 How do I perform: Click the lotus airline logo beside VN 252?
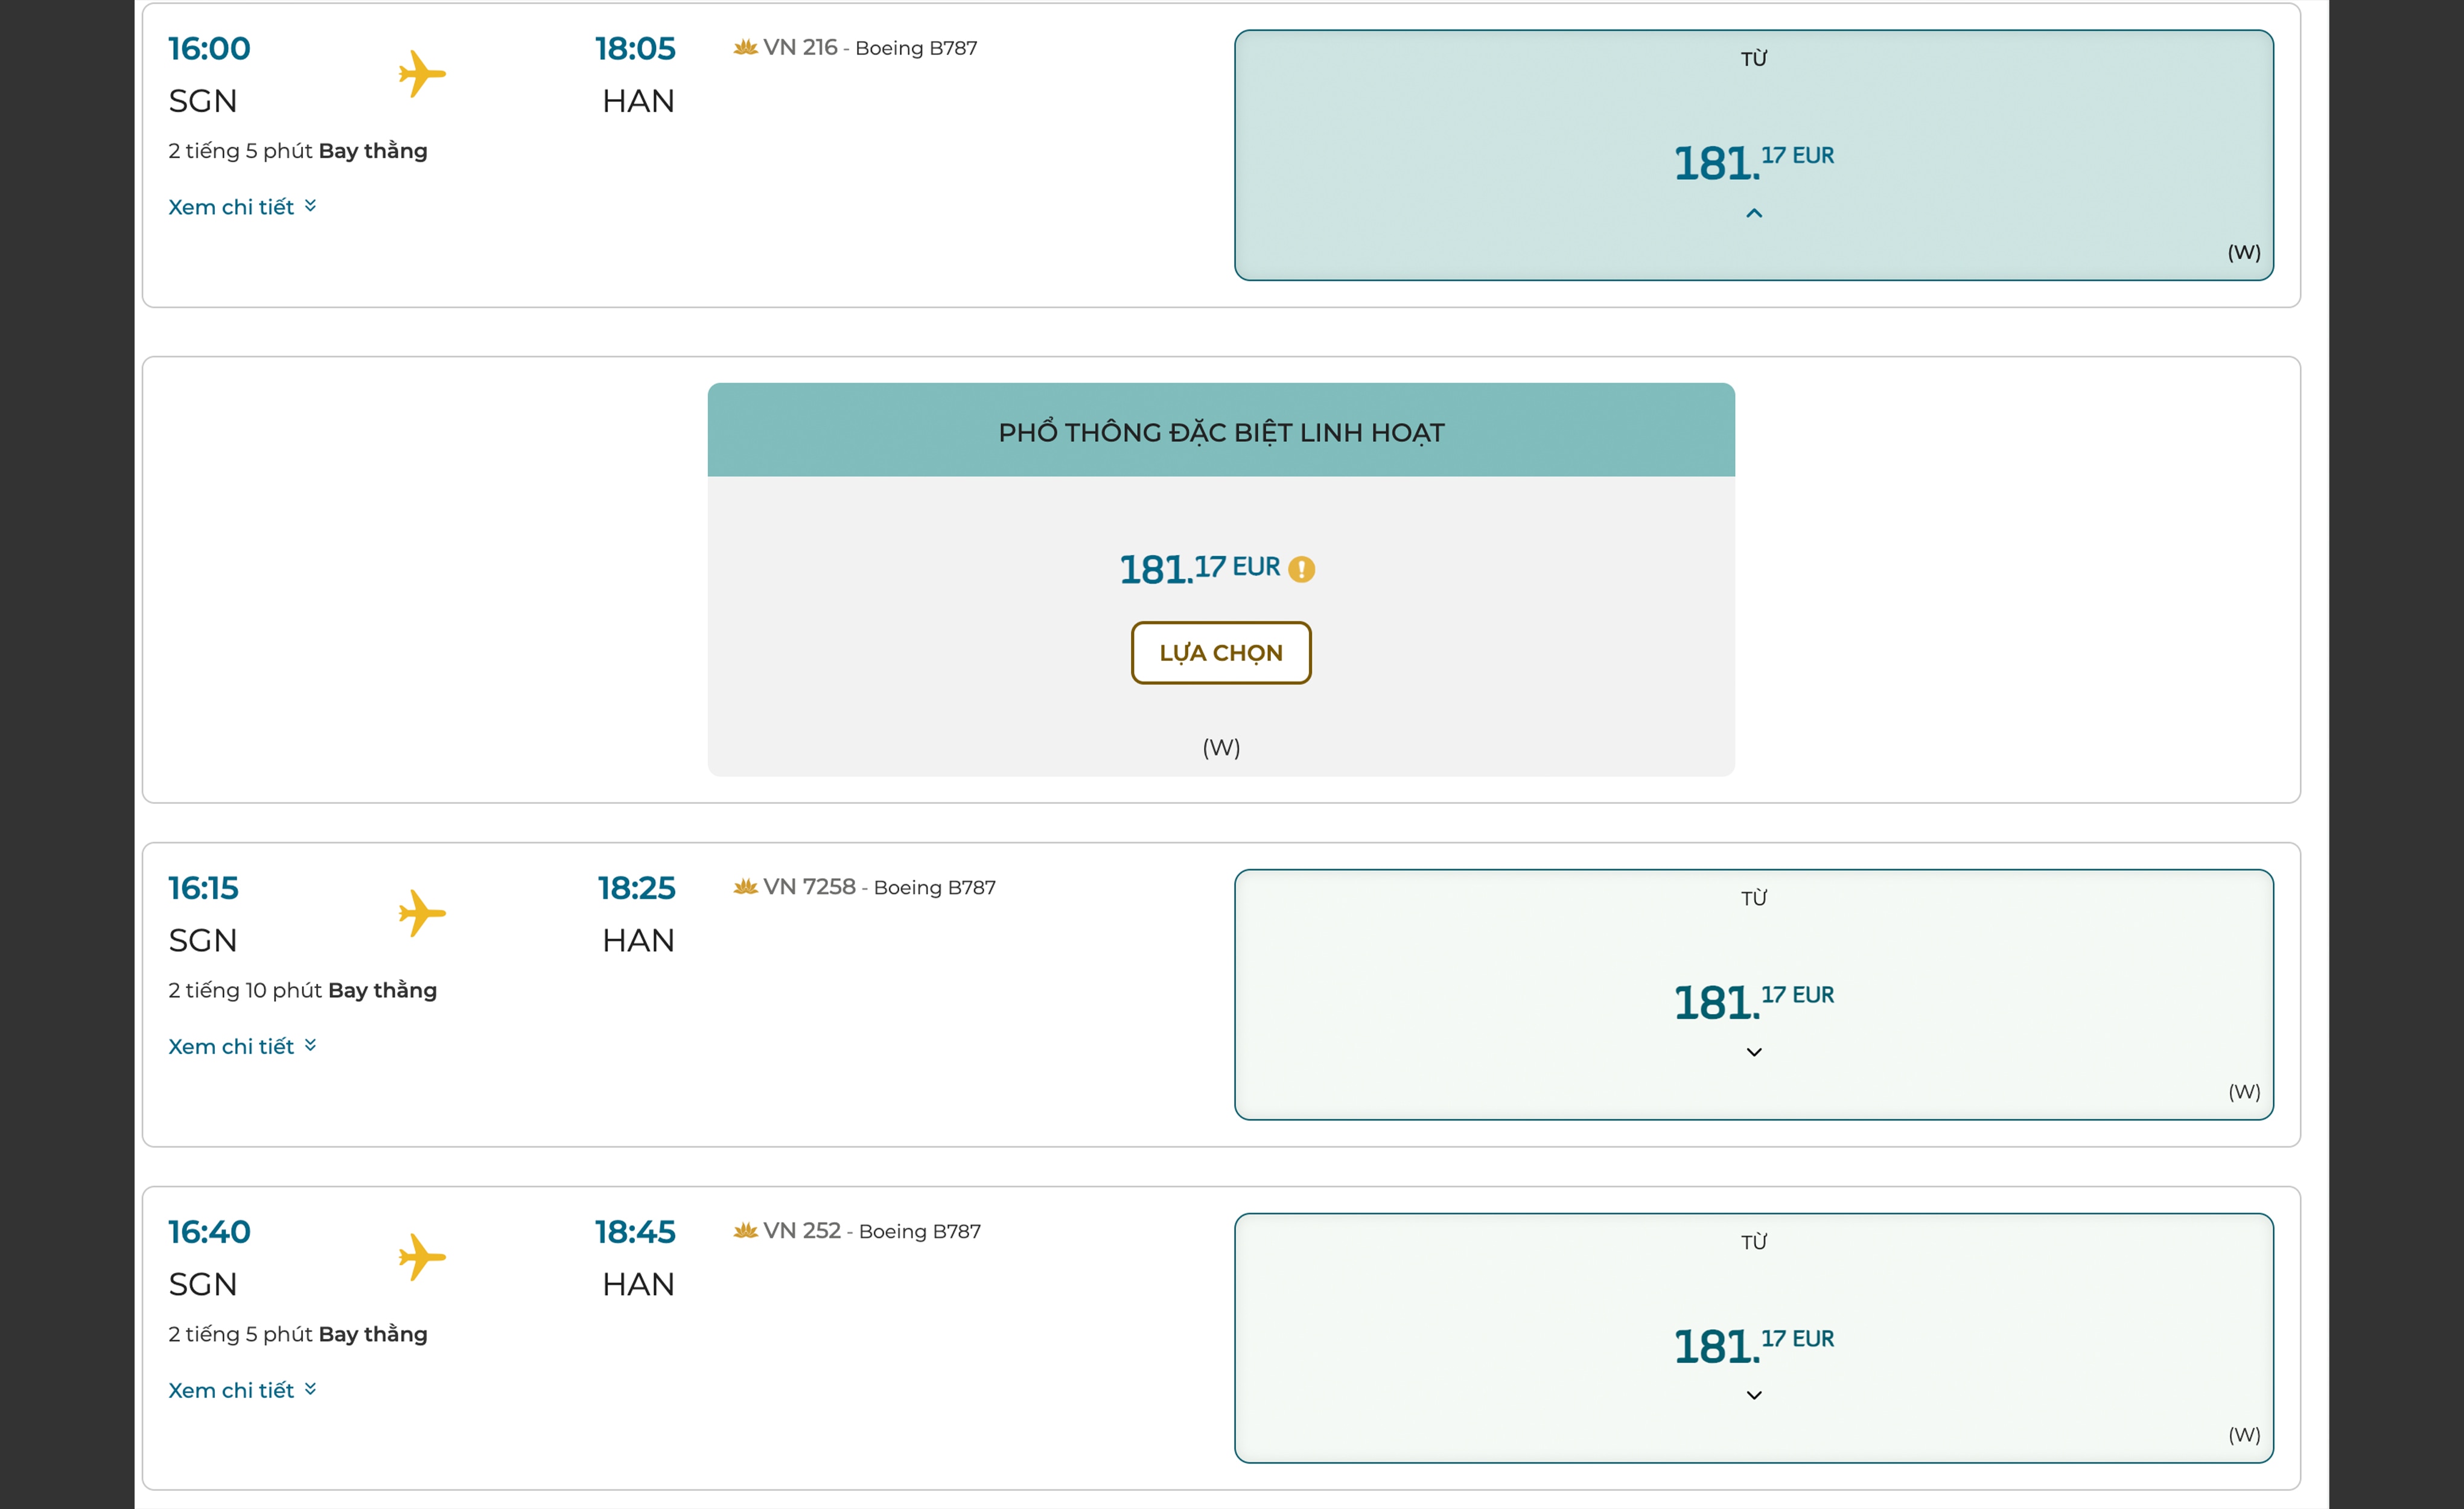tap(745, 1230)
